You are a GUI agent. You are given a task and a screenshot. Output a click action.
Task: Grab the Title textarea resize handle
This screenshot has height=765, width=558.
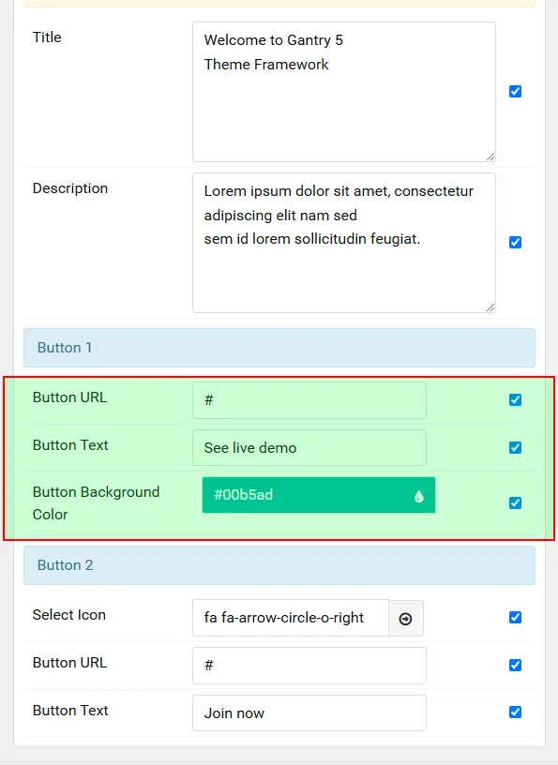[490, 157]
